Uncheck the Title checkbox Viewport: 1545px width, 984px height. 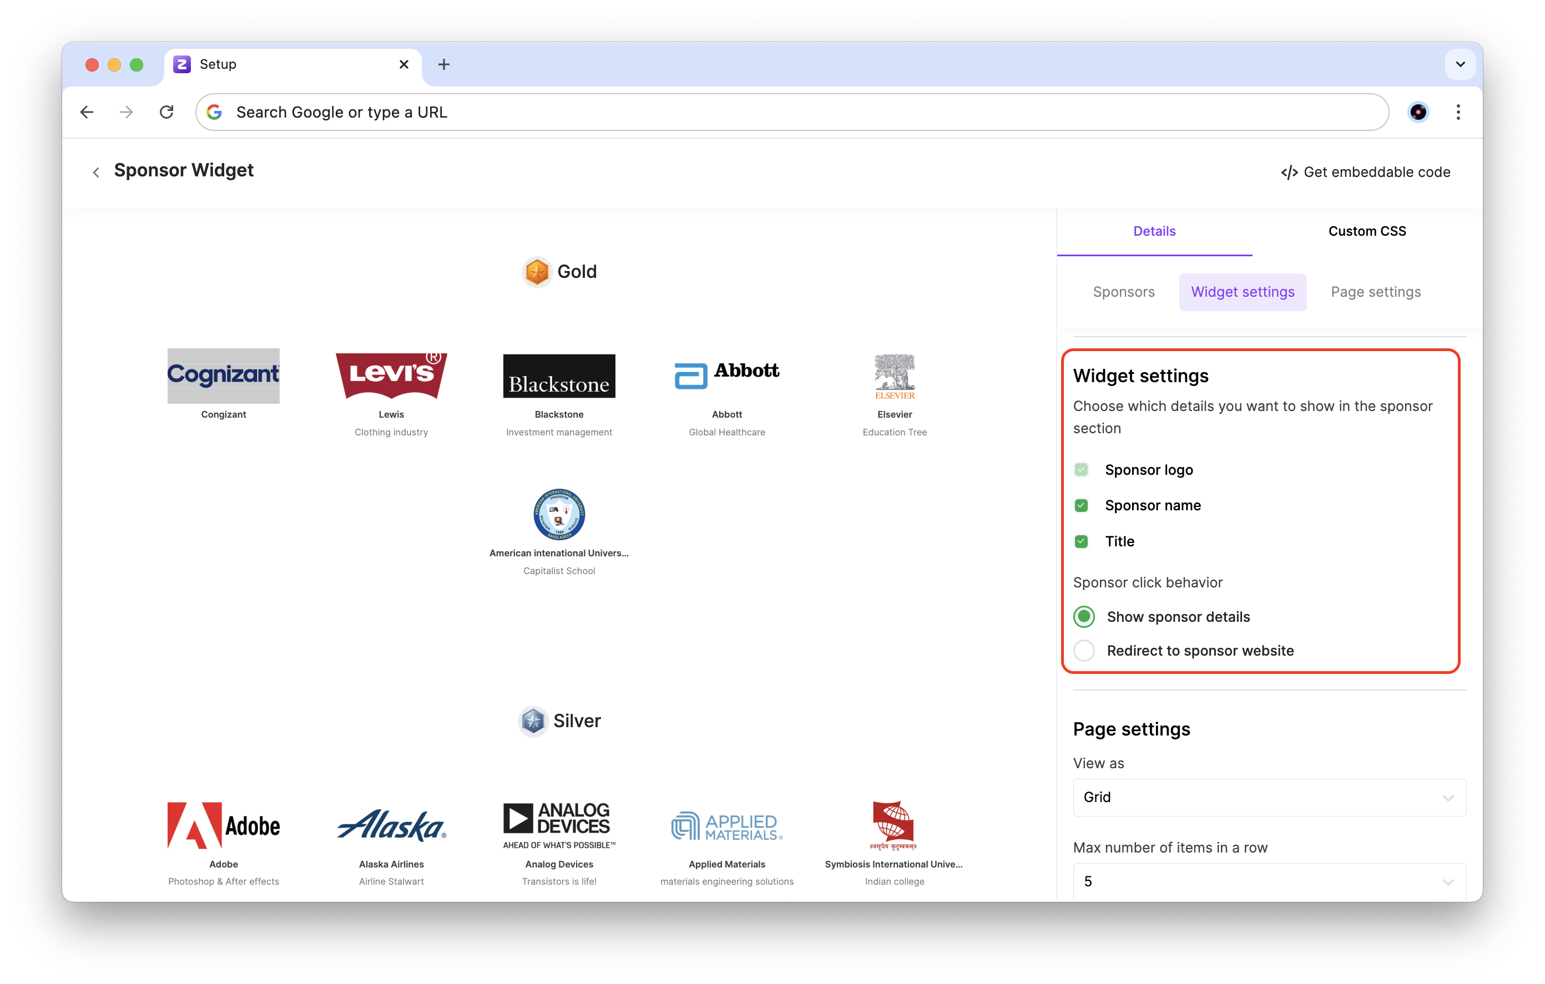(1081, 541)
